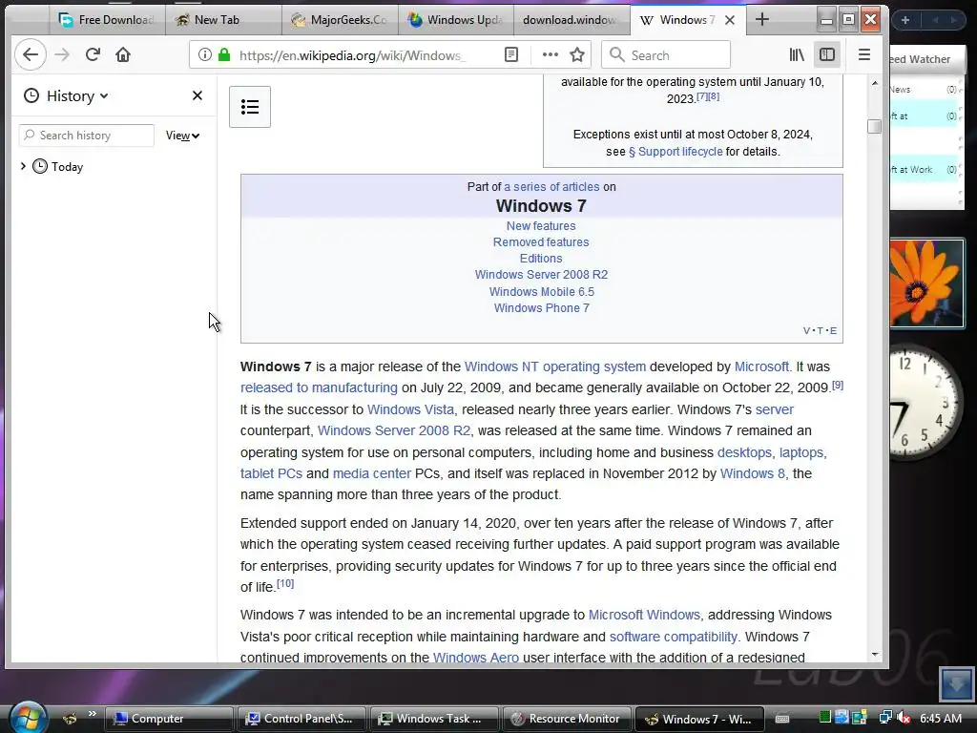Open Windows Server 2008 R2 navbox link
The width and height of the screenshot is (977, 733).
[x=541, y=274]
